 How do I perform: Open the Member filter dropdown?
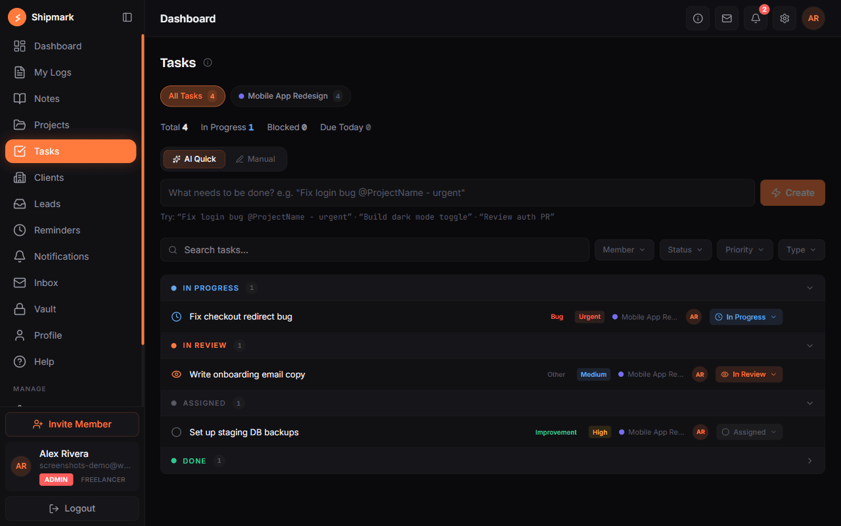[x=624, y=250]
